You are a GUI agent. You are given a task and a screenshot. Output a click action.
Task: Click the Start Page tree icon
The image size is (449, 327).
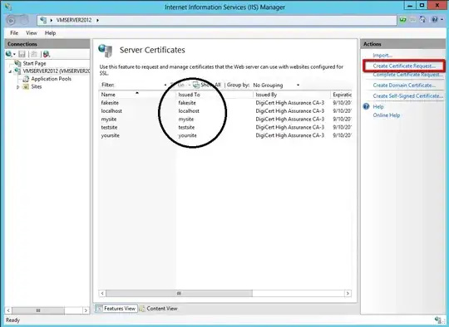(x=17, y=63)
